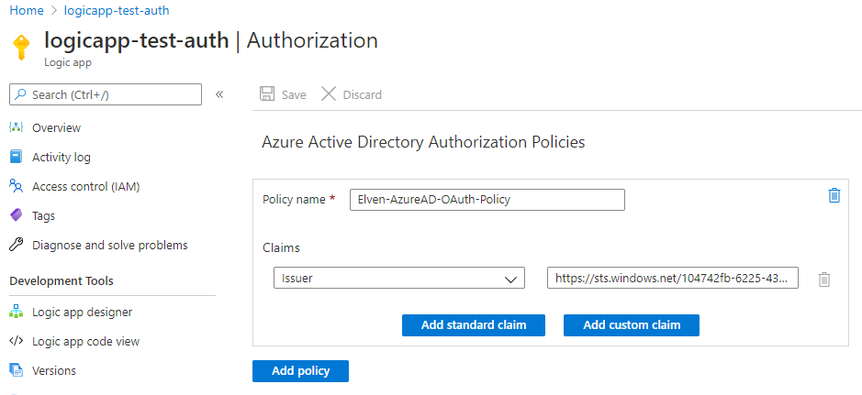The image size is (862, 395).
Task: Collapse the sidebar with the double chevron
Action: [218, 94]
